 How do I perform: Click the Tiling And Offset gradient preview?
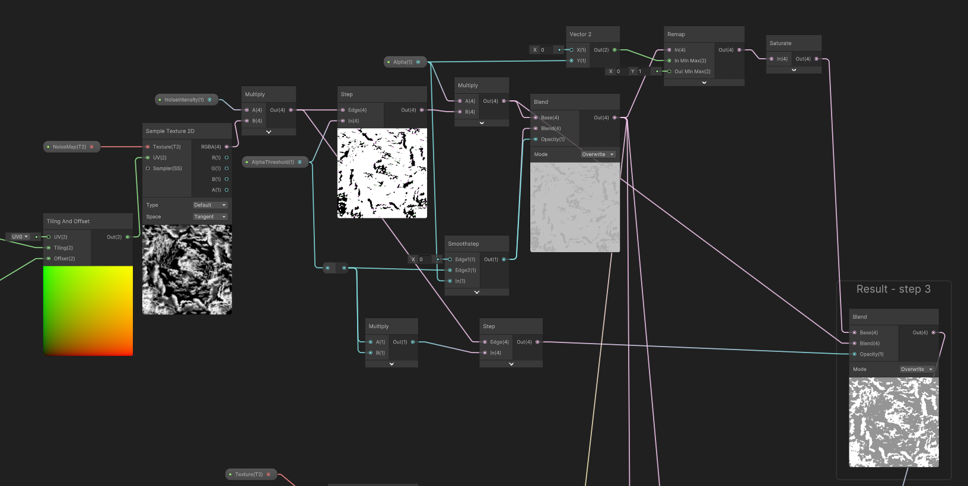pos(88,310)
